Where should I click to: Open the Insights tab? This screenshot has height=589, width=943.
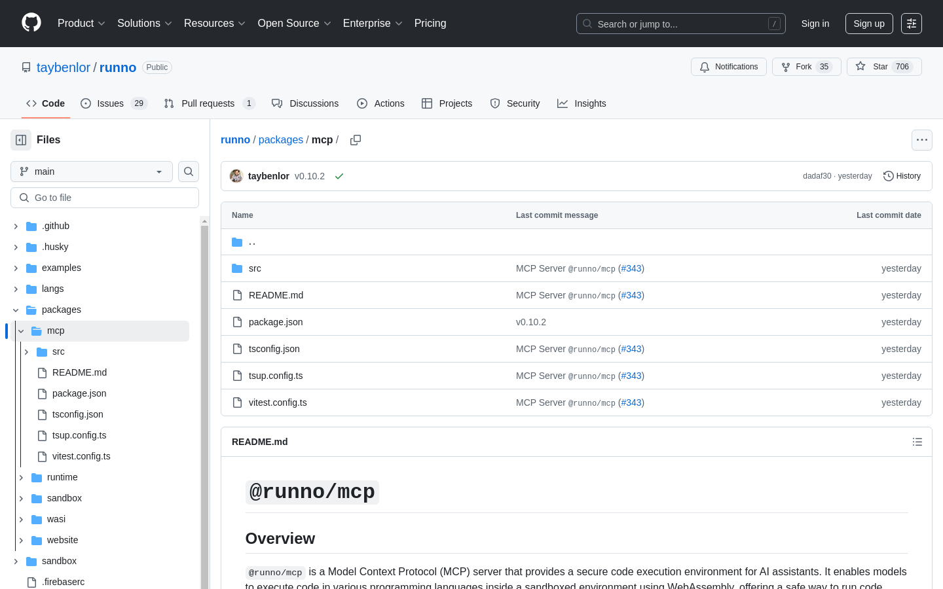582,103
